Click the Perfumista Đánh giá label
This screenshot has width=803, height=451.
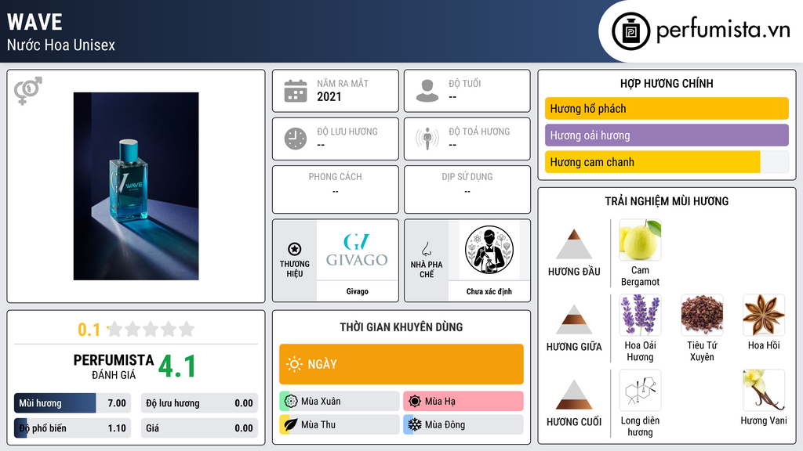click(114, 366)
